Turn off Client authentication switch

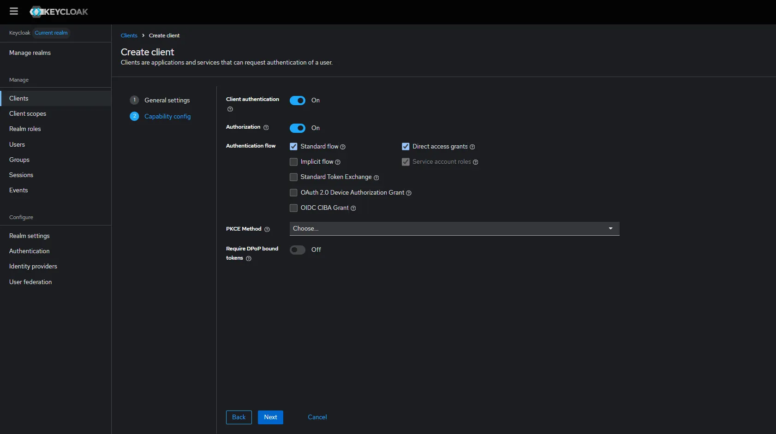click(x=298, y=101)
